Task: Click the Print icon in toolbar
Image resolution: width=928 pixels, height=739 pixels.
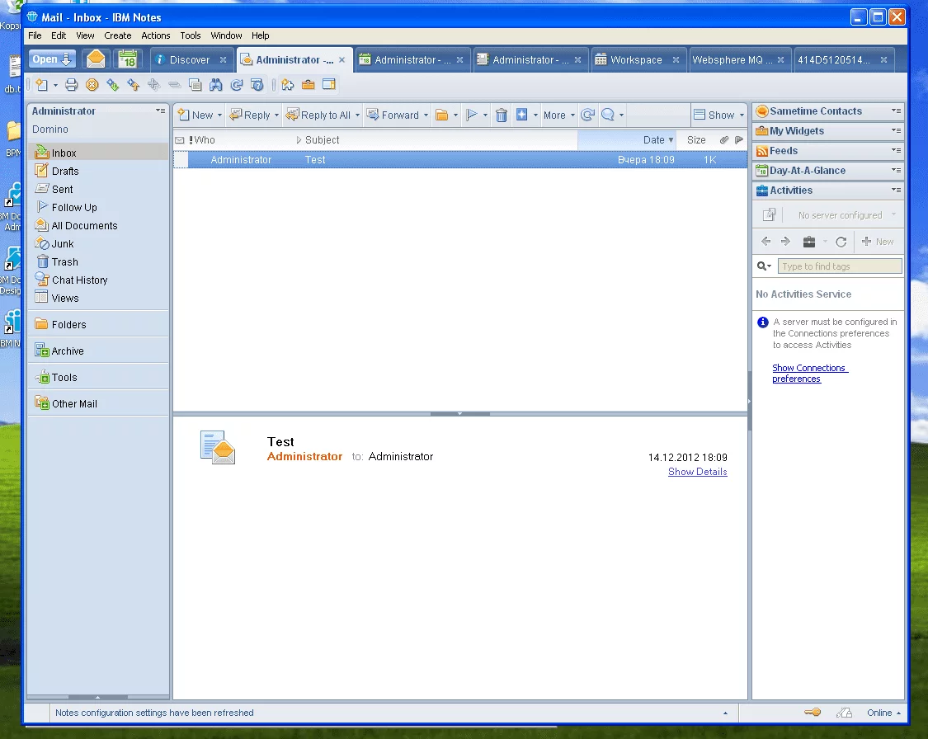Action: point(72,84)
